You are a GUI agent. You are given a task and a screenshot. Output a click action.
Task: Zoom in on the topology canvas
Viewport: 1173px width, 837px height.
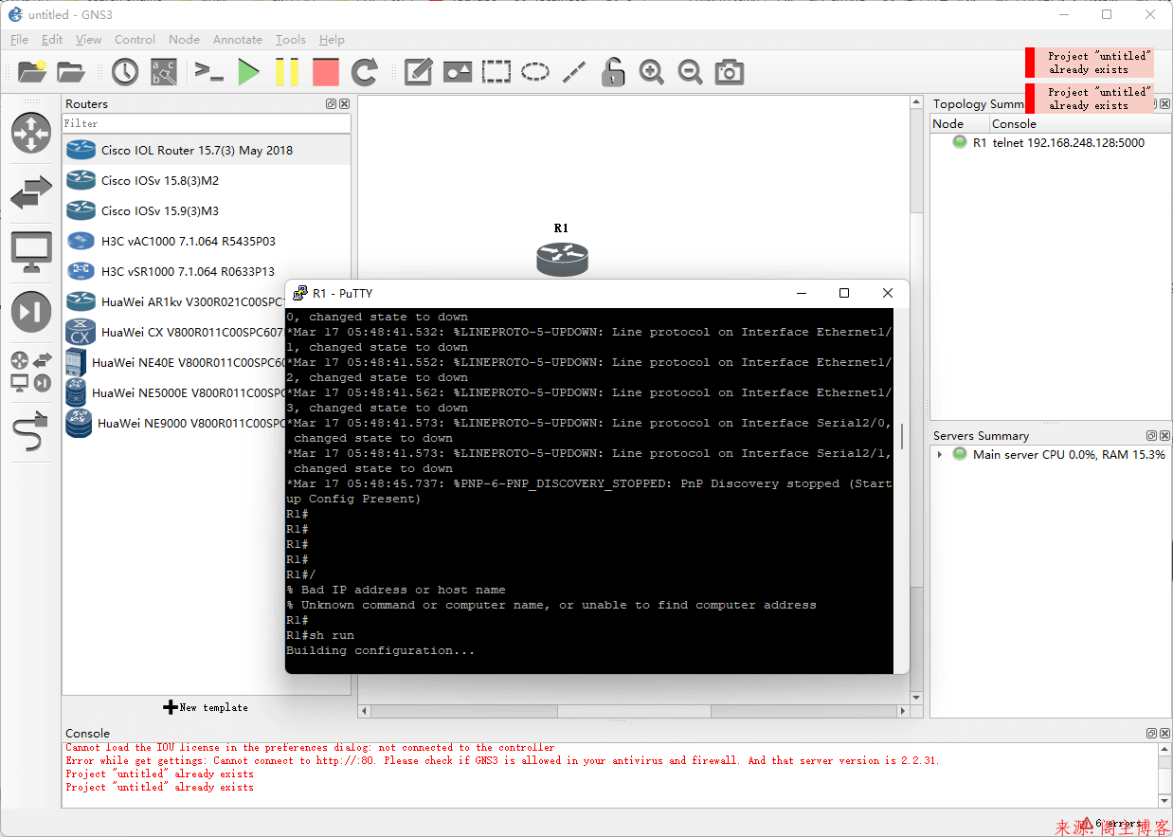(652, 72)
